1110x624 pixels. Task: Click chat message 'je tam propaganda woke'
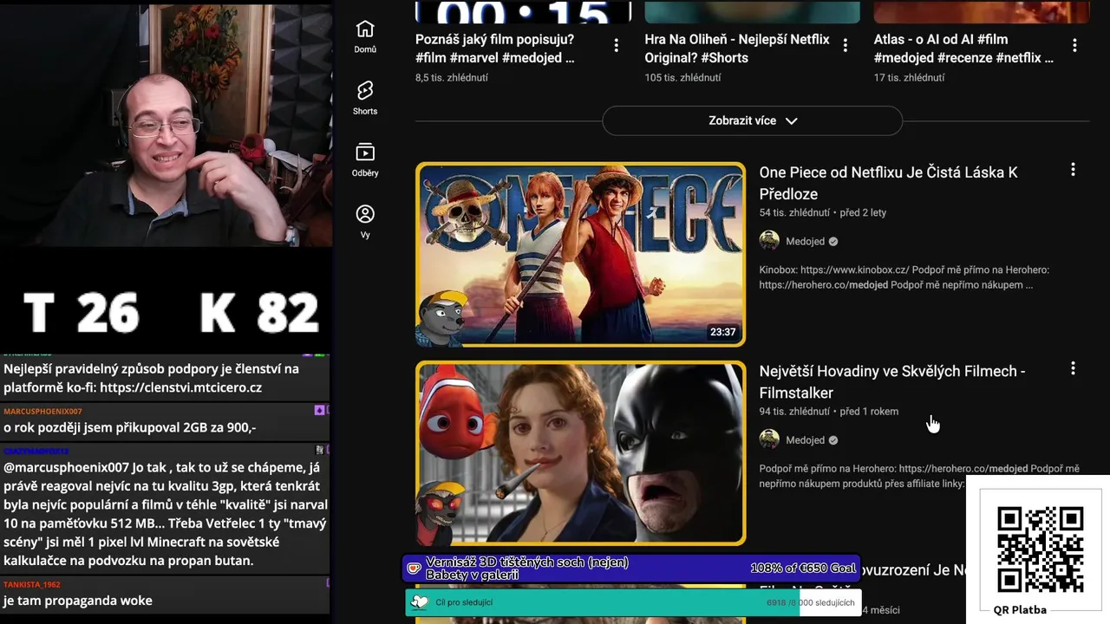(78, 601)
